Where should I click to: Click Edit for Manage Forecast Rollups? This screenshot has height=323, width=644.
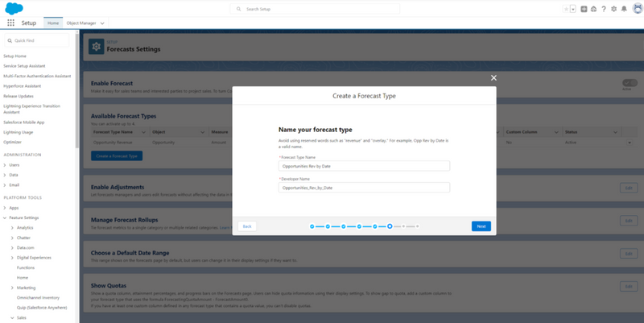click(629, 221)
